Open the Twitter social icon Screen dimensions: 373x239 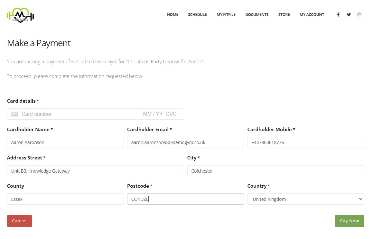[x=349, y=14]
